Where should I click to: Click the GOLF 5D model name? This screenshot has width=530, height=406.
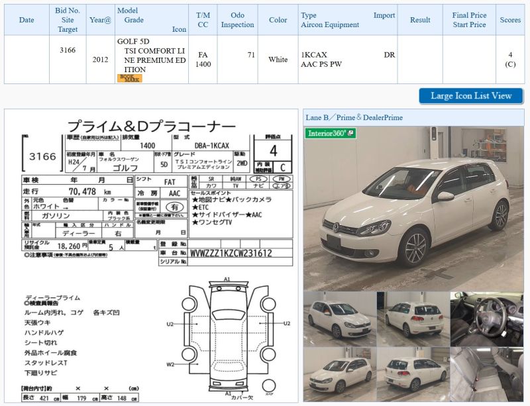(x=133, y=42)
